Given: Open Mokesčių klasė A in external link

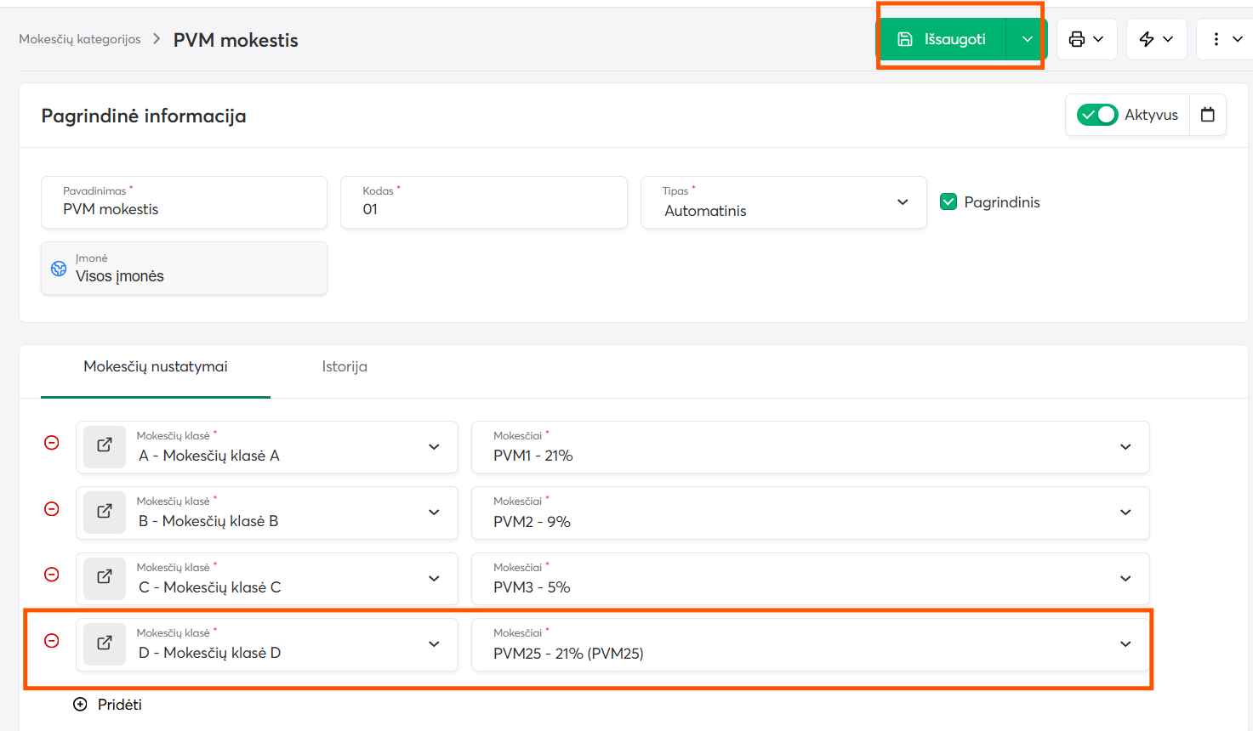Looking at the screenshot, I should (x=105, y=446).
